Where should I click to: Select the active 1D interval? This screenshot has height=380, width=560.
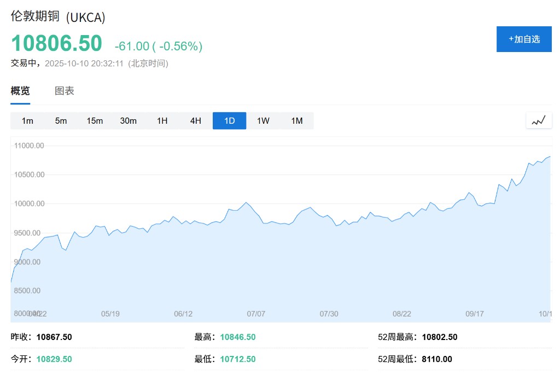[230, 121]
